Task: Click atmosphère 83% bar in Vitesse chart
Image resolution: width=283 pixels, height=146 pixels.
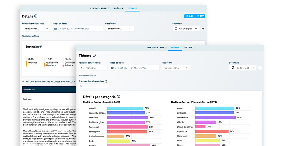Action: click(215, 117)
